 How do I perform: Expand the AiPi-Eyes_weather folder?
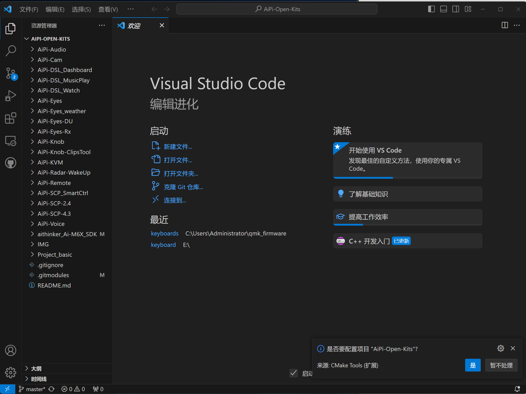[67, 111]
